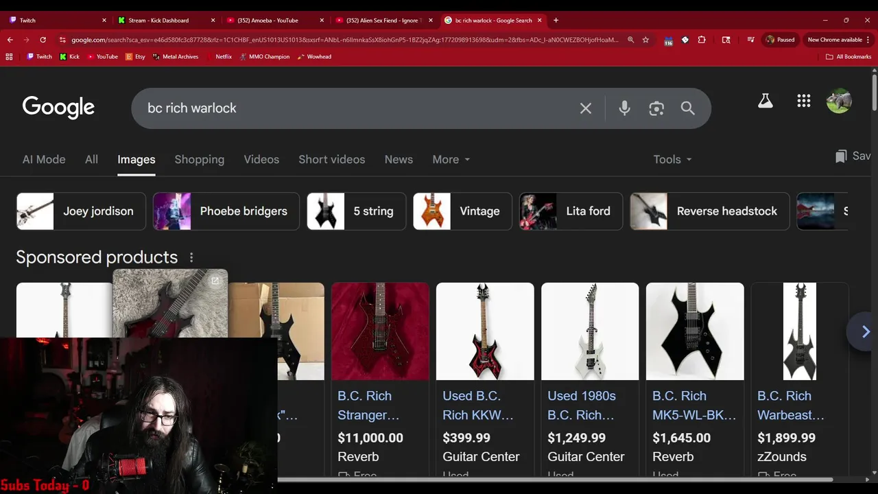878x494 pixels.
Task: Open the All Bookmarks folder
Action: pyautogui.click(x=849, y=57)
